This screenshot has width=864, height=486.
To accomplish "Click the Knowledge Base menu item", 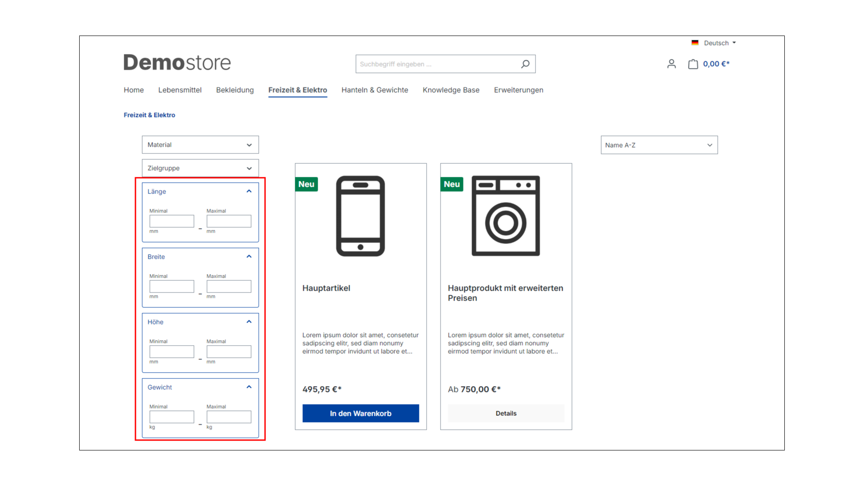I will (x=451, y=90).
